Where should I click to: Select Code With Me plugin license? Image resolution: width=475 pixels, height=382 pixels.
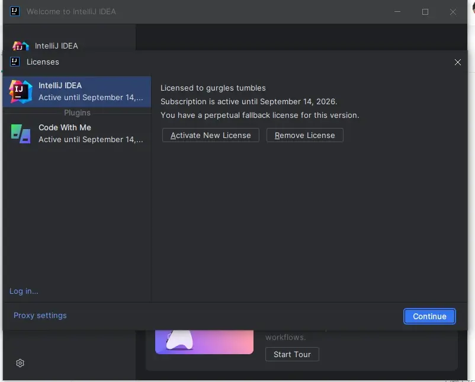77,133
